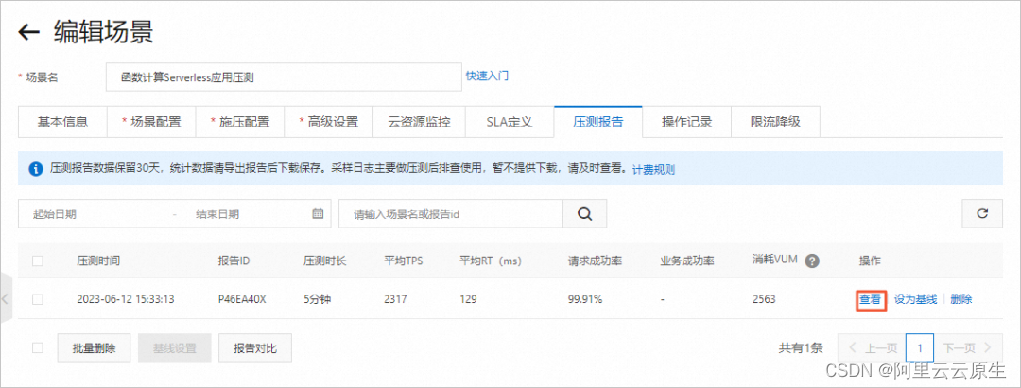The image size is (1021, 388).
Task: Click the 编辑场景 page title
Action: 104,32
